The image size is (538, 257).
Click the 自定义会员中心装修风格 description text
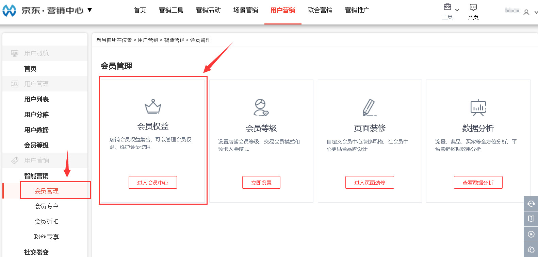(x=368, y=145)
